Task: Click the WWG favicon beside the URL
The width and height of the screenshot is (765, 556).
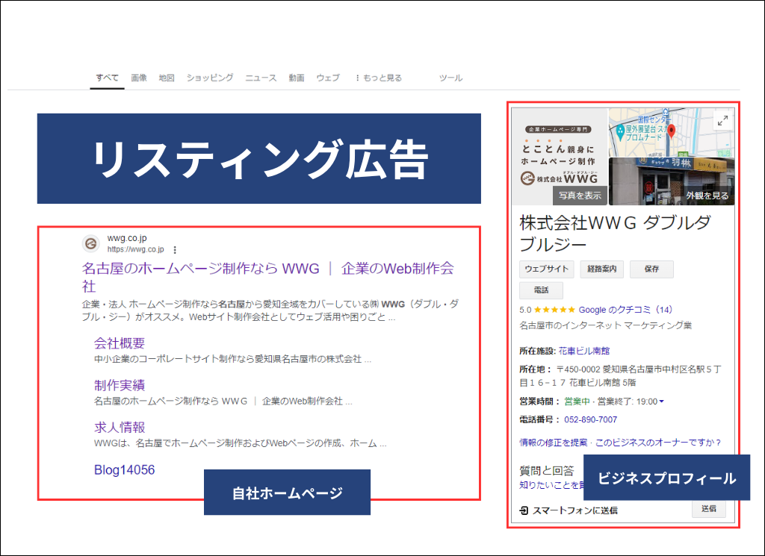Action: pyautogui.click(x=91, y=243)
